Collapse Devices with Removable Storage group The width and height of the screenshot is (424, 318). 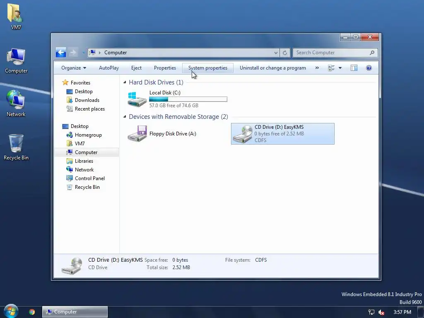pos(125,117)
